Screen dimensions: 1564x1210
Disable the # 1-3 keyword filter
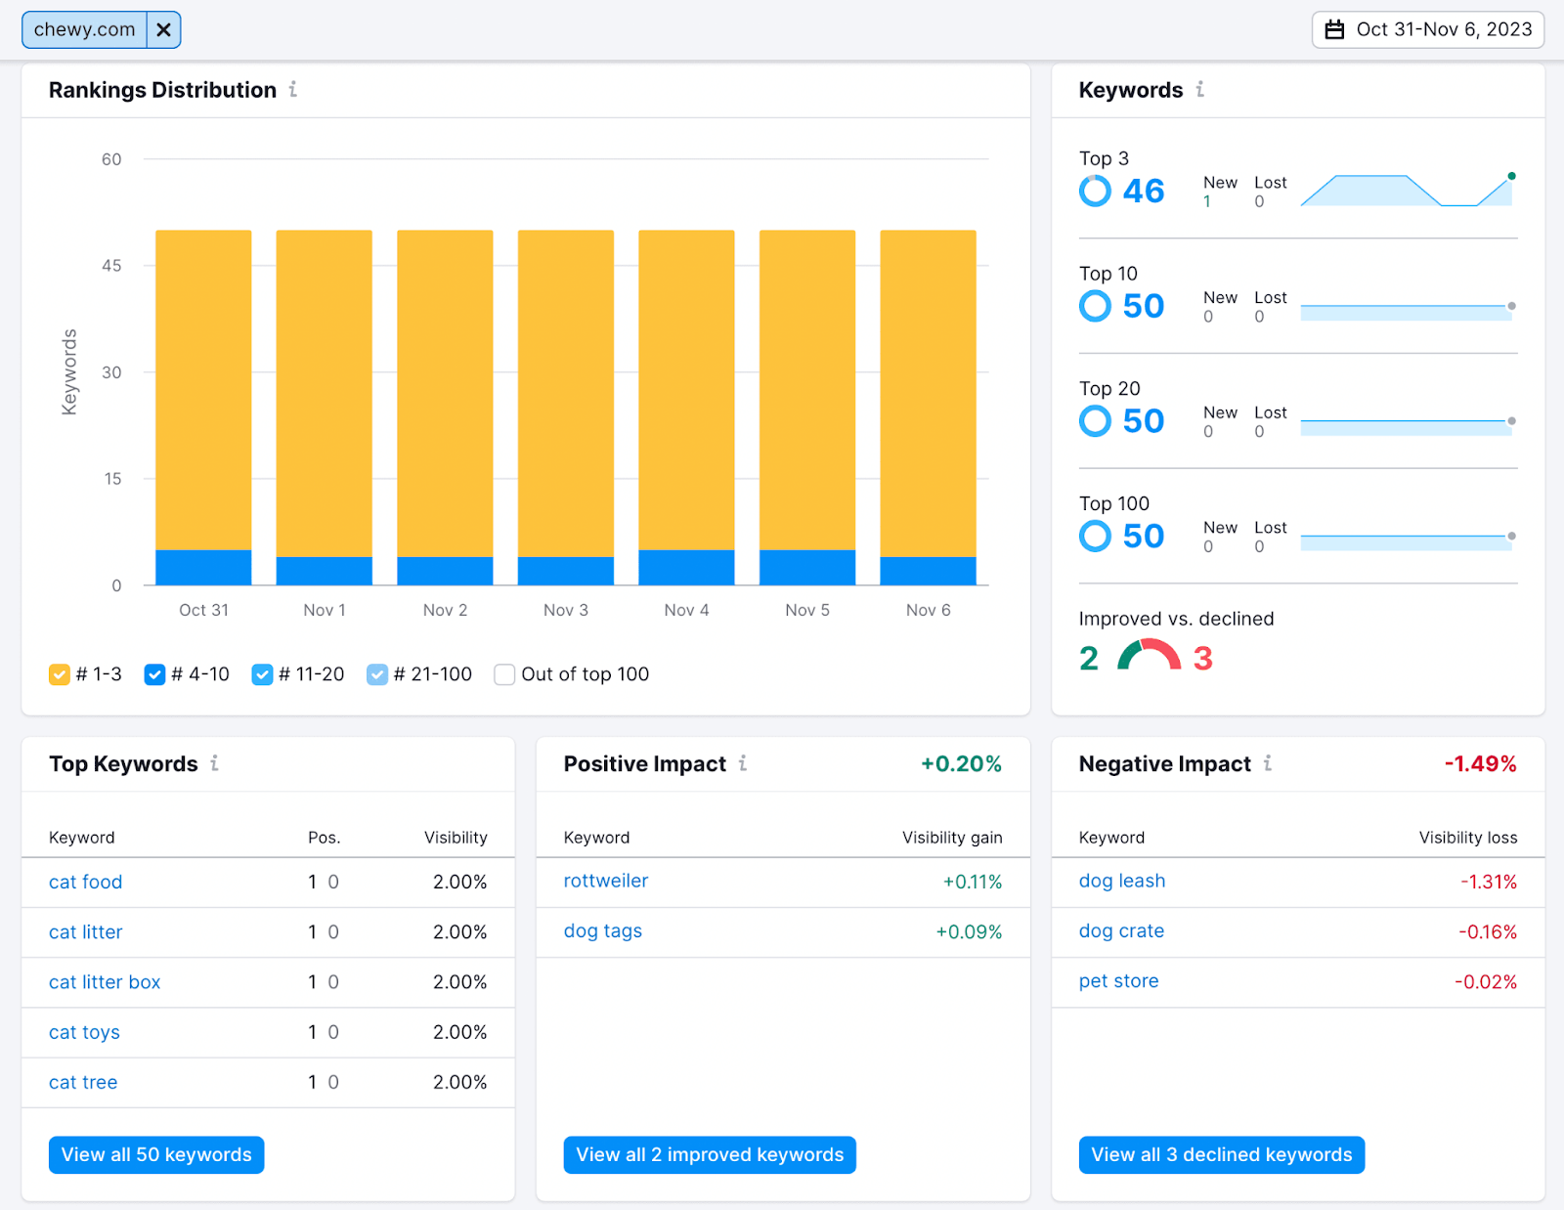(x=60, y=674)
